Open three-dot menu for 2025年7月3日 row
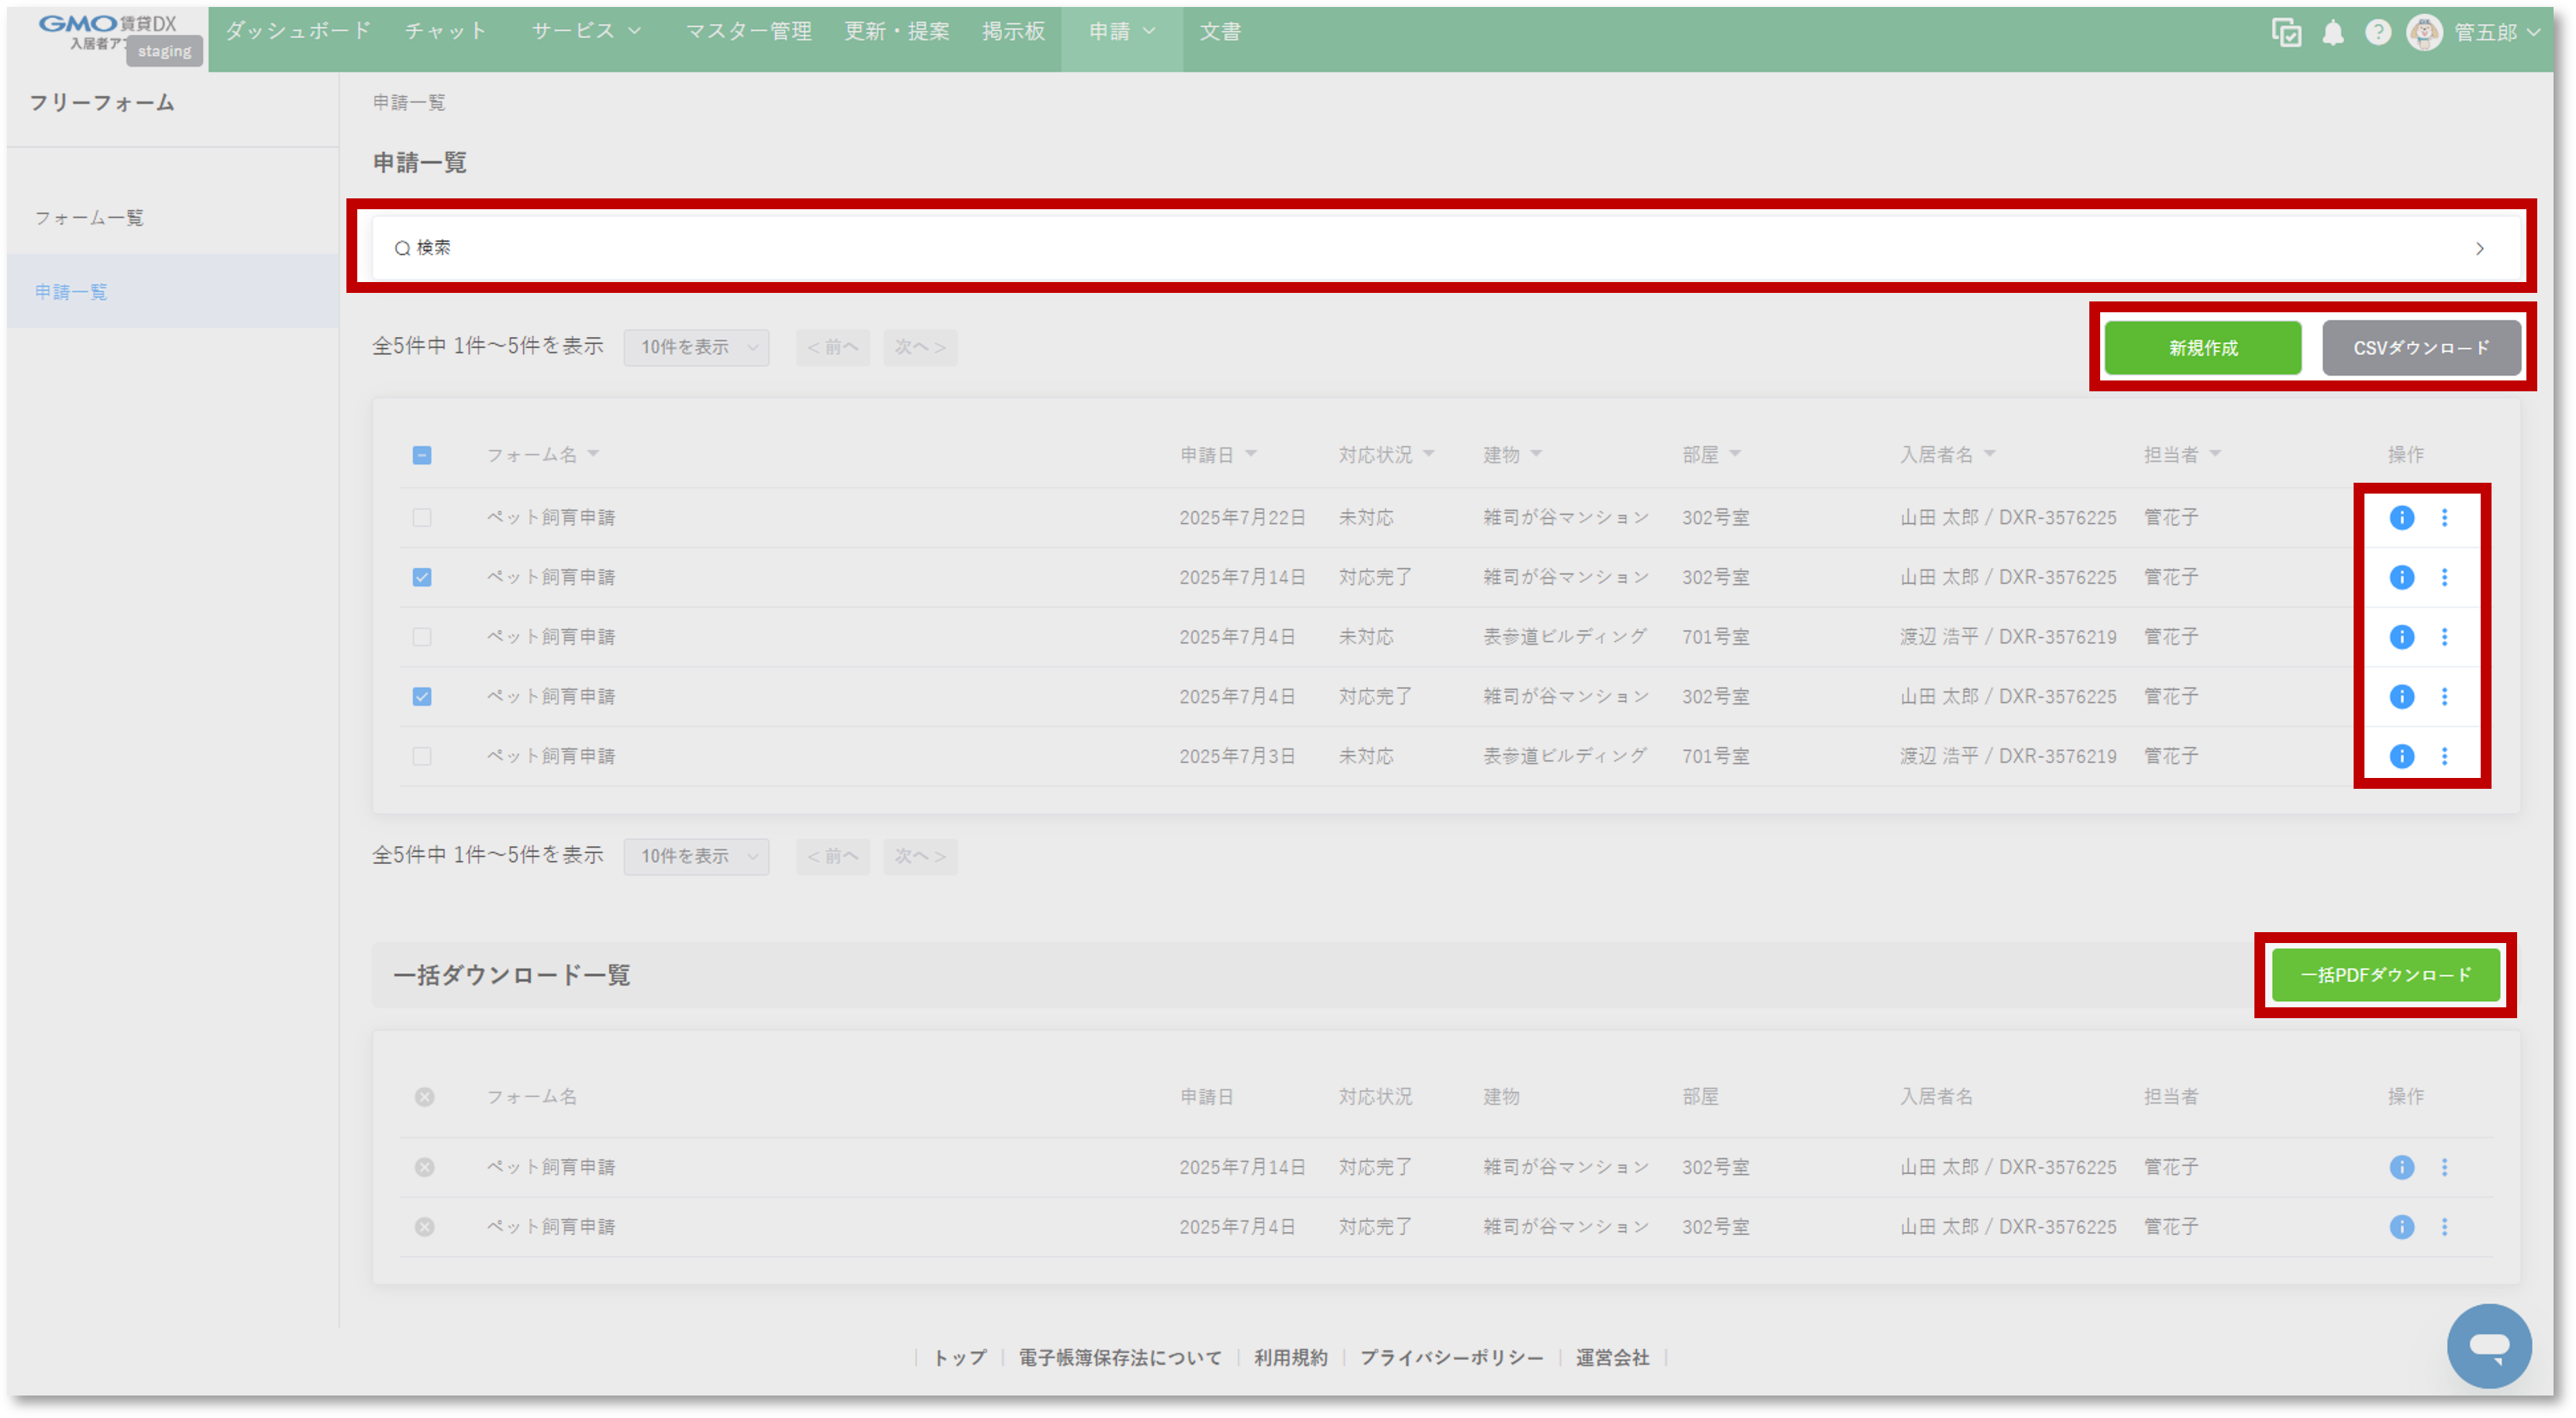Image resolution: width=2576 pixels, height=1418 pixels. click(2444, 756)
